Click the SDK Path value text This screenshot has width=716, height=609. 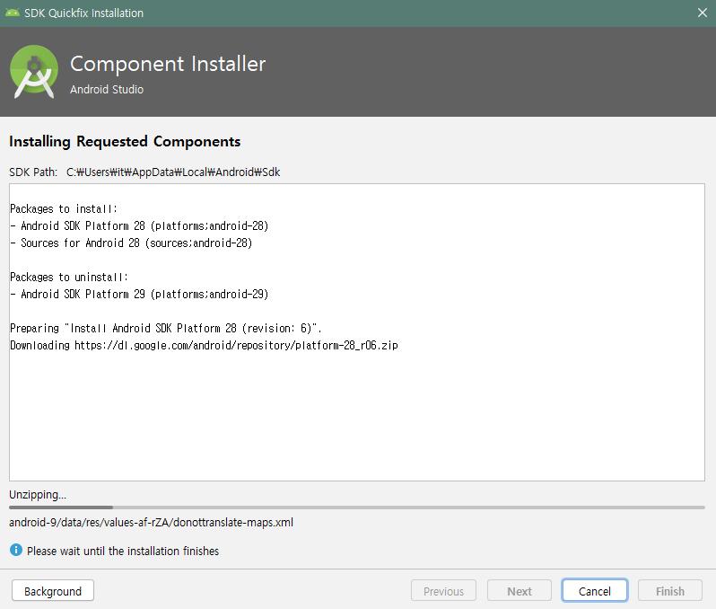pos(173,172)
